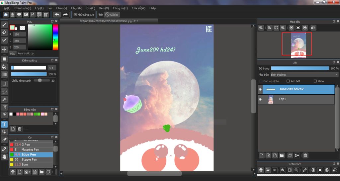This screenshot has height=181, width=340.
Task: Select the G Pen brush
Action: coord(31,144)
